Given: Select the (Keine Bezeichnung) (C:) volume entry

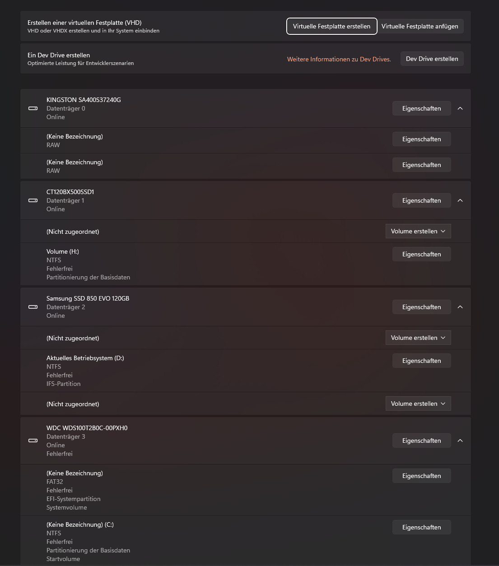Looking at the screenshot, I should pyautogui.click(x=246, y=541).
